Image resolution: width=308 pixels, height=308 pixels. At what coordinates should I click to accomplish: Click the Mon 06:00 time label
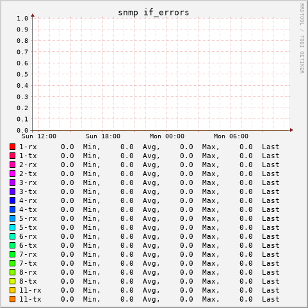pos(231,136)
